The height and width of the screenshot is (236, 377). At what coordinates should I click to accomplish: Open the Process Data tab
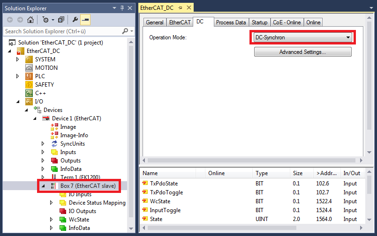click(x=231, y=22)
